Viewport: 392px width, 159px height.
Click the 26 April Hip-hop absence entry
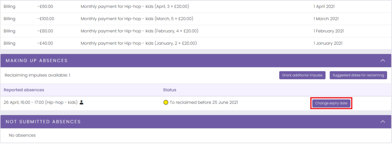click(41, 102)
